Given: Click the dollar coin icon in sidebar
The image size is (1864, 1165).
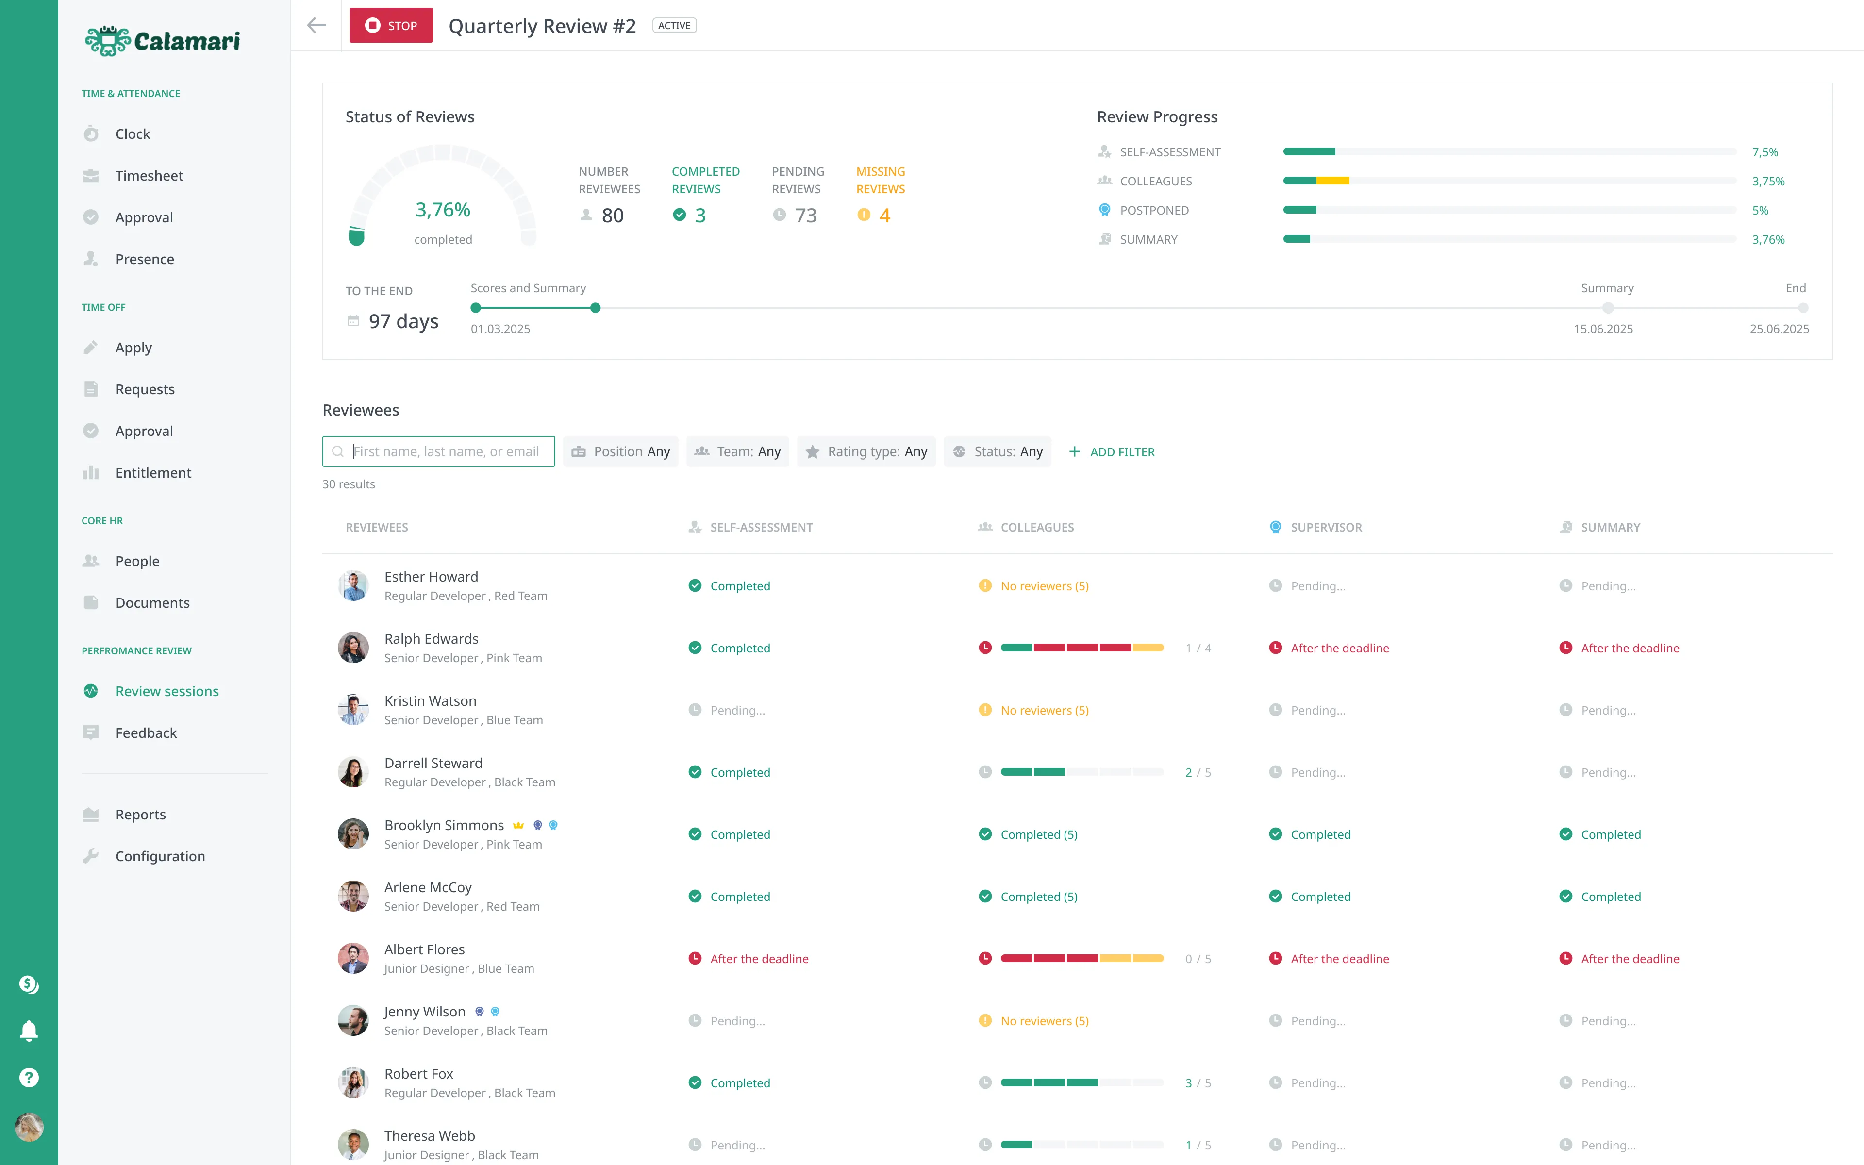Looking at the screenshot, I should [29, 984].
